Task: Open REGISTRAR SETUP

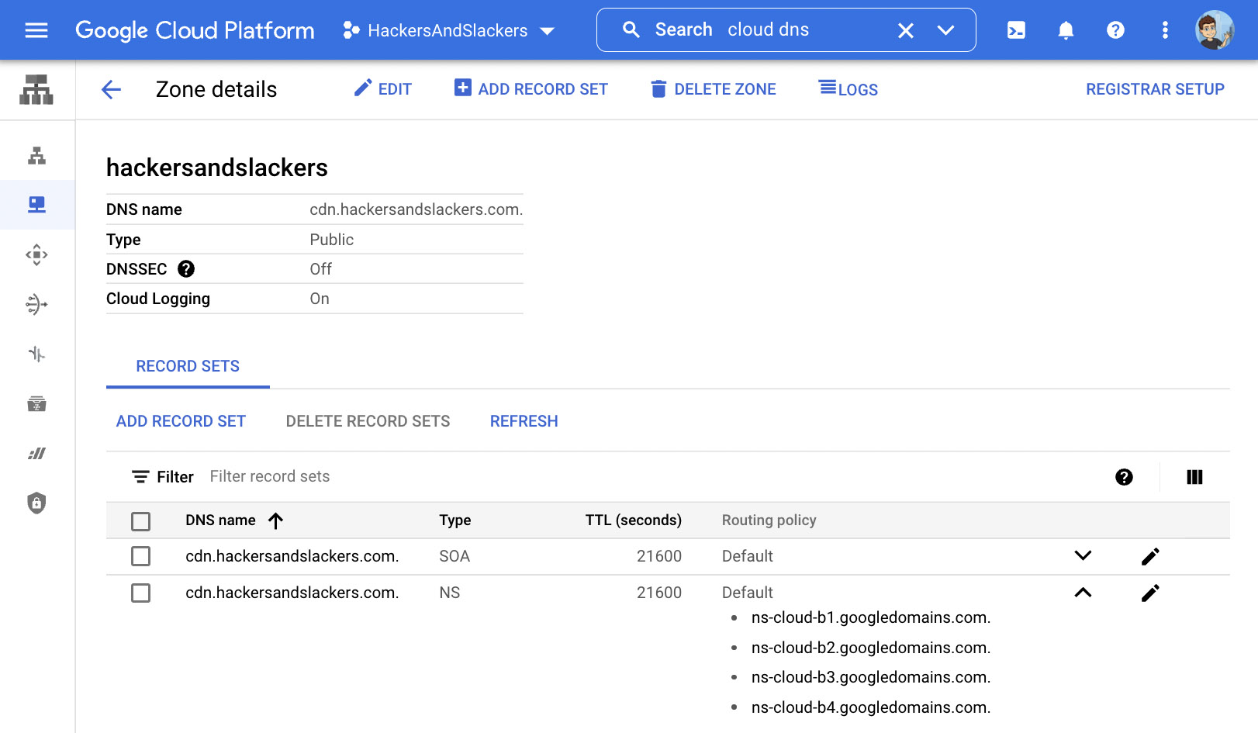Action: point(1155,89)
